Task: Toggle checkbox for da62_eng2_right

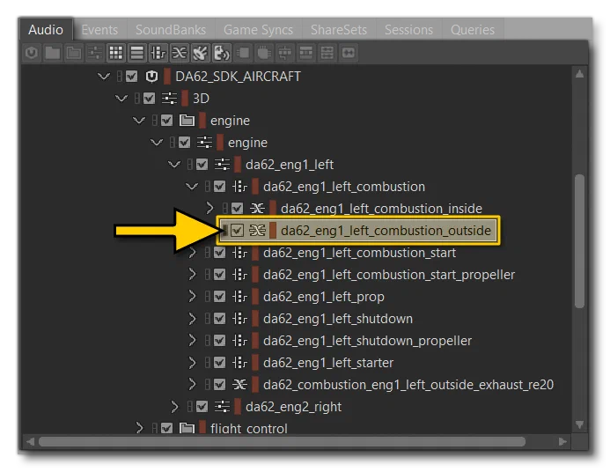Action: [202, 407]
